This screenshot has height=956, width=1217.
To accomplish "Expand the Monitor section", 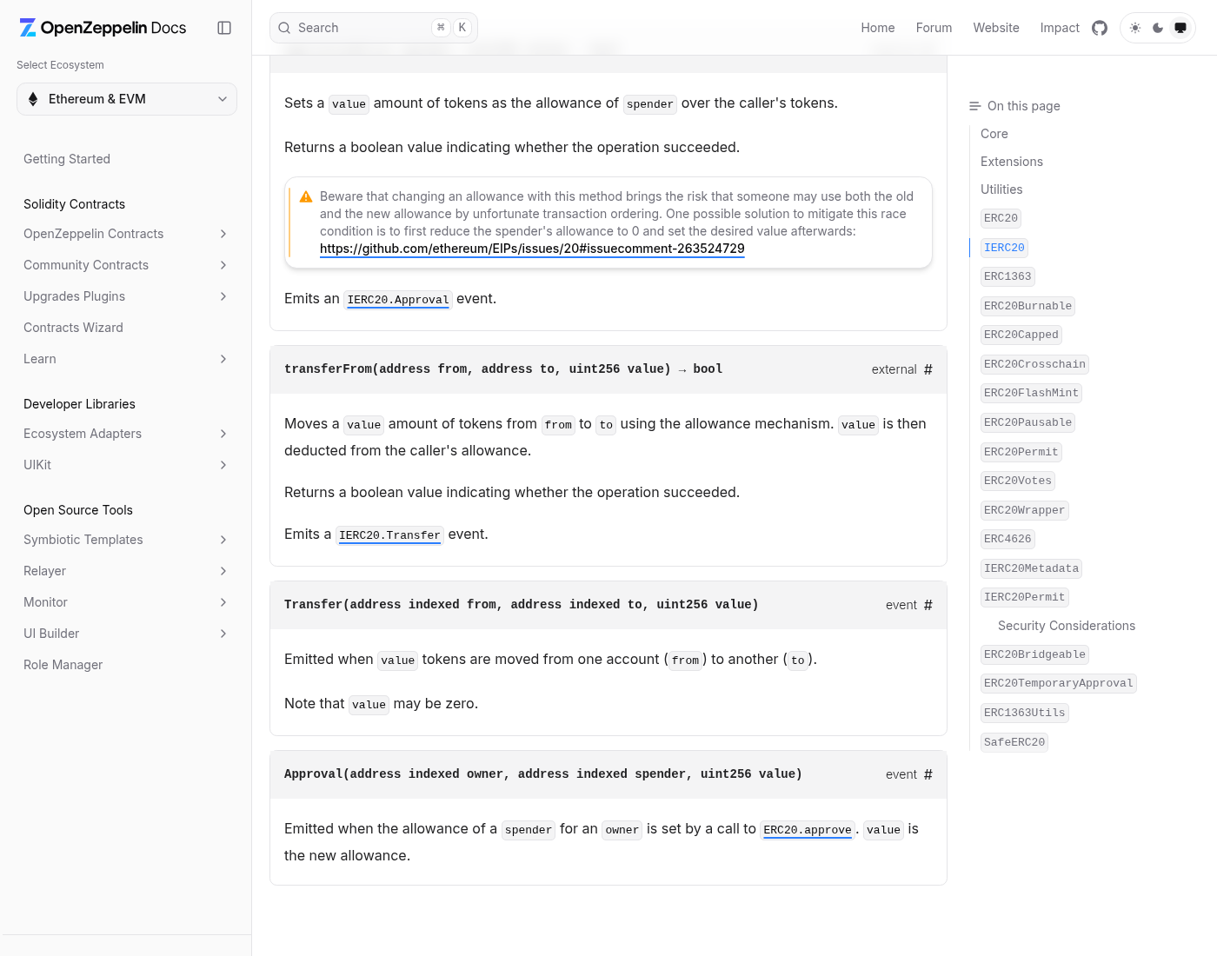I will pos(223,602).
